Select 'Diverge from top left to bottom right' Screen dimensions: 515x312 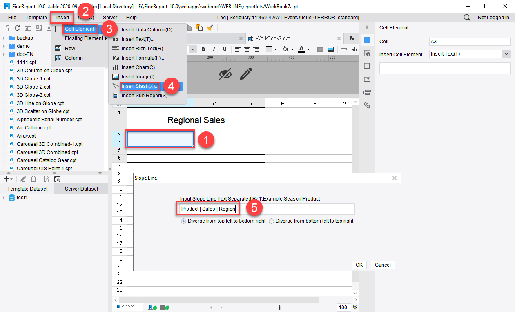click(183, 221)
